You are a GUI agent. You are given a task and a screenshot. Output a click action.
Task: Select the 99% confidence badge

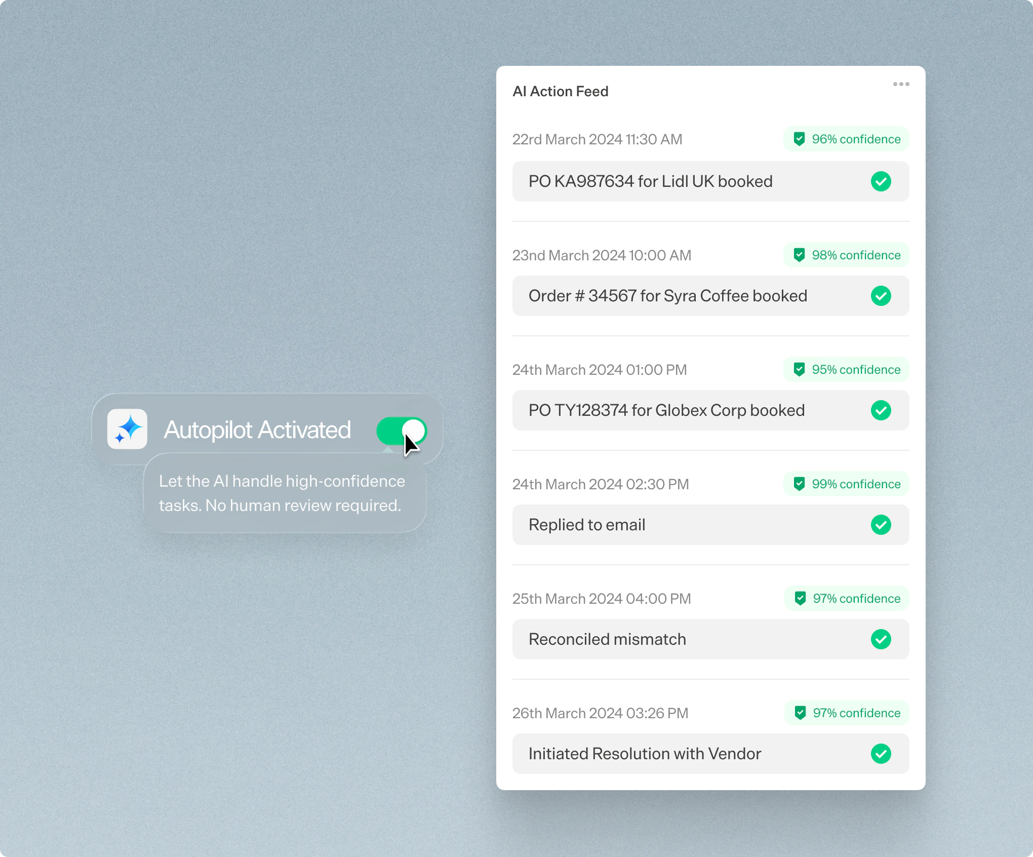846,484
